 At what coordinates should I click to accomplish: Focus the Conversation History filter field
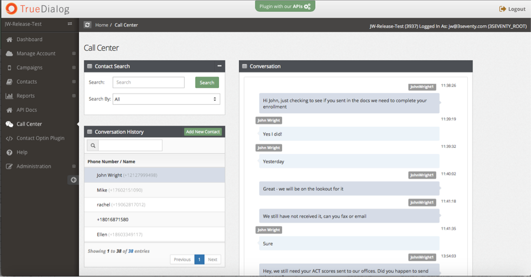click(x=130, y=146)
